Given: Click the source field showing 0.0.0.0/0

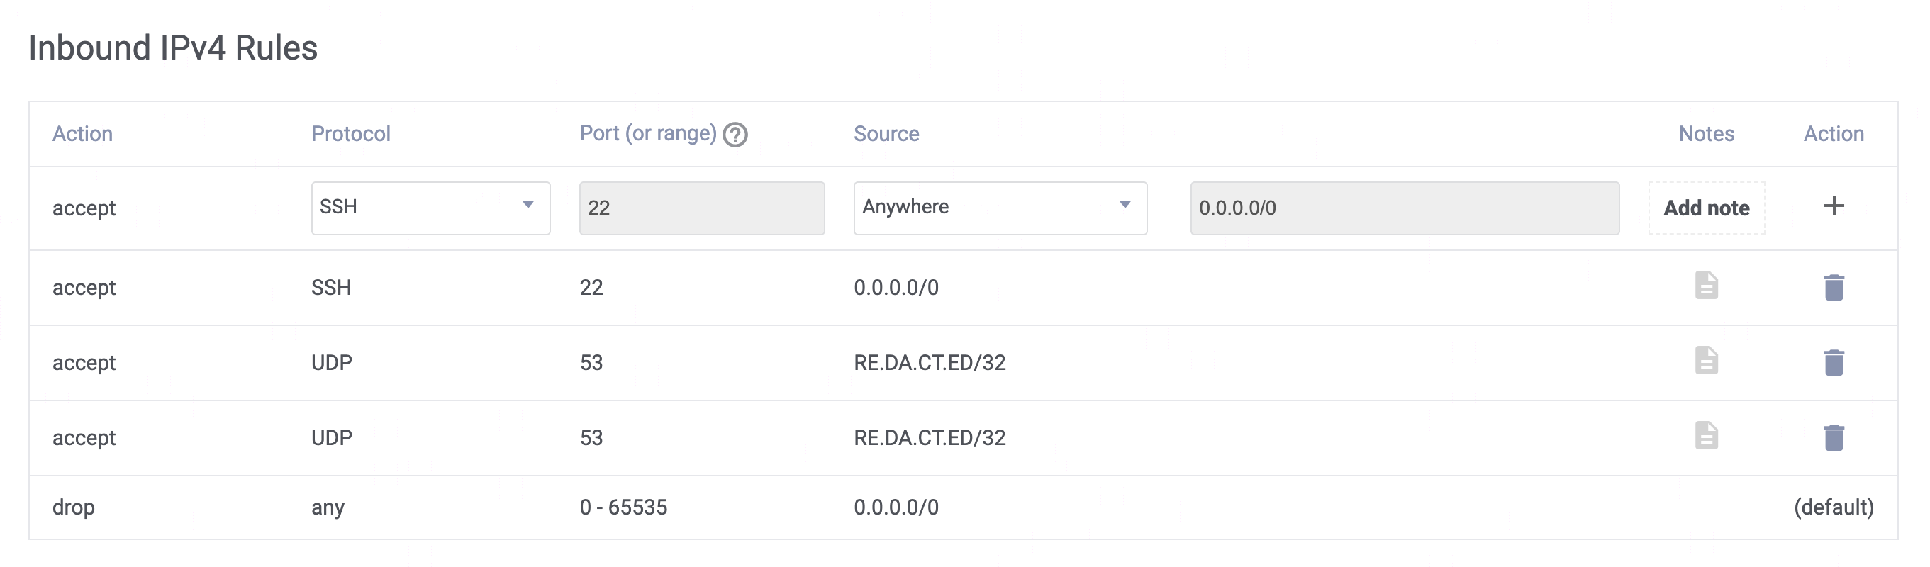Looking at the screenshot, I should pos(1404,208).
